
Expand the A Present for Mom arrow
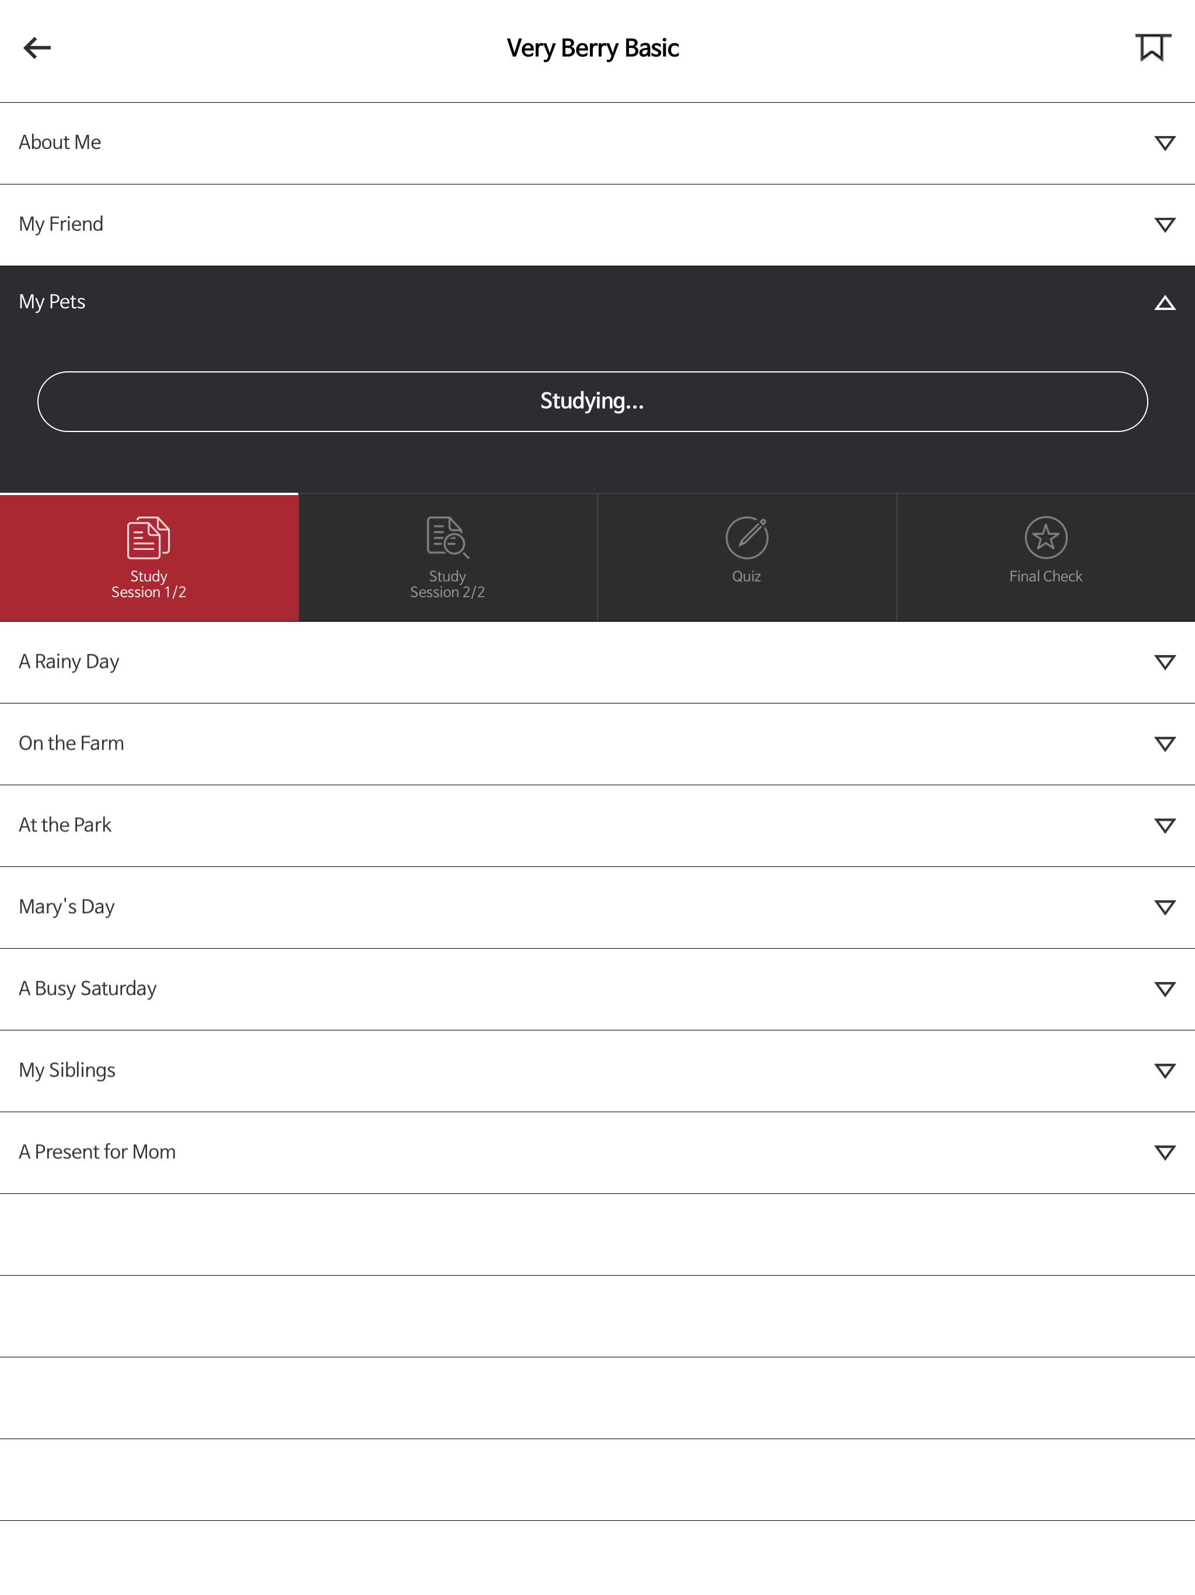click(1165, 1152)
